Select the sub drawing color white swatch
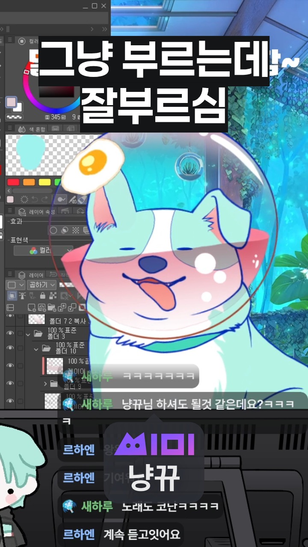 18,108
